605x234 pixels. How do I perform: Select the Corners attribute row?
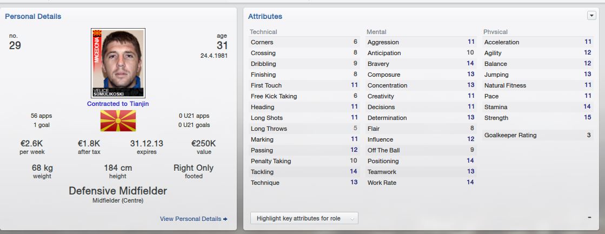pyautogui.click(x=304, y=42)
